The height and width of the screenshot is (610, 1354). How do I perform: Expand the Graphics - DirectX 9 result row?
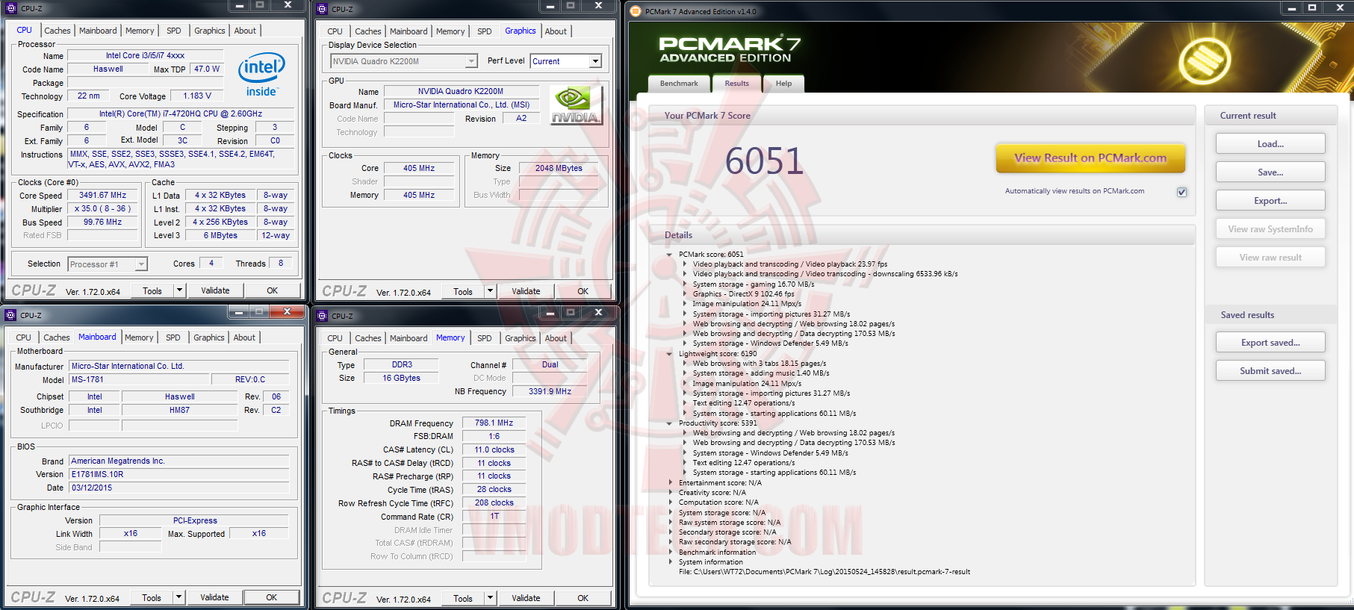click(684, 294)
